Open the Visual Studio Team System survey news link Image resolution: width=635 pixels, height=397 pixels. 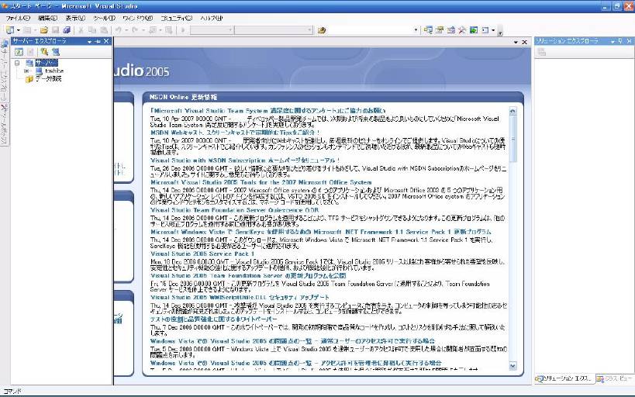pyautogui.click(x=267, y=110)
